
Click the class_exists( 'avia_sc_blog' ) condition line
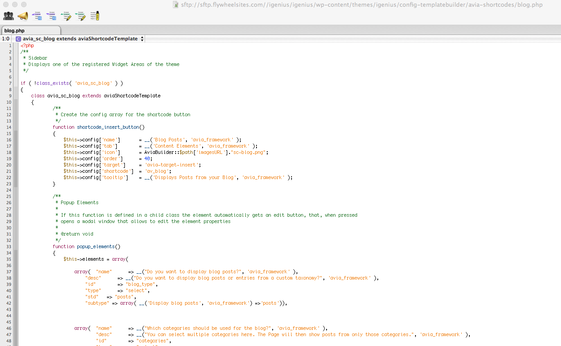[x=71, y=83]
